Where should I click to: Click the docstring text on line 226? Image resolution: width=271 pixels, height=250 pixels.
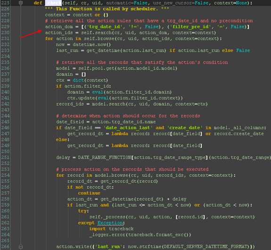(107, 9)
